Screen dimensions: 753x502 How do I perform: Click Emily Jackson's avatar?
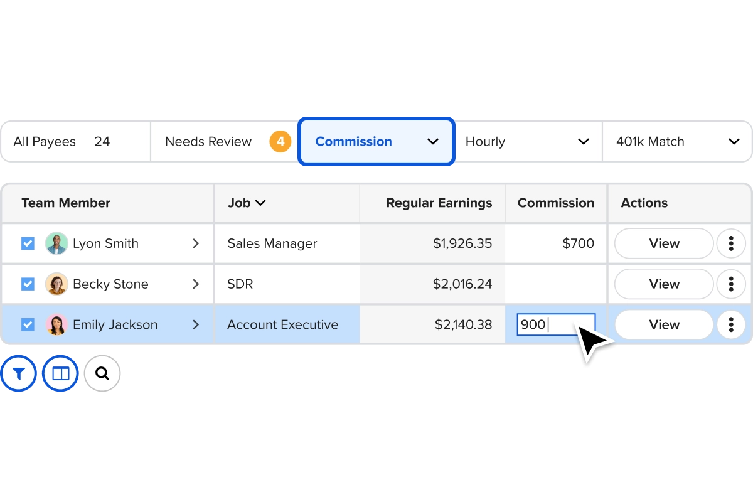[56, 324]
